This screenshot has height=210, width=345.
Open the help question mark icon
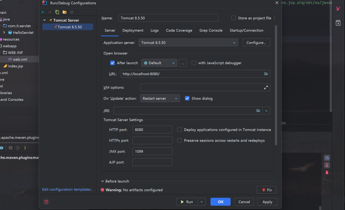(46, 202)
